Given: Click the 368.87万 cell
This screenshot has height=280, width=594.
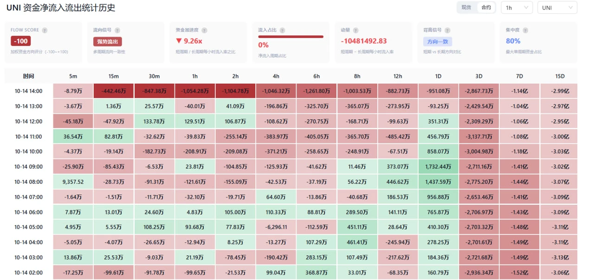Looking at the screenshot, I should (316, 272).
